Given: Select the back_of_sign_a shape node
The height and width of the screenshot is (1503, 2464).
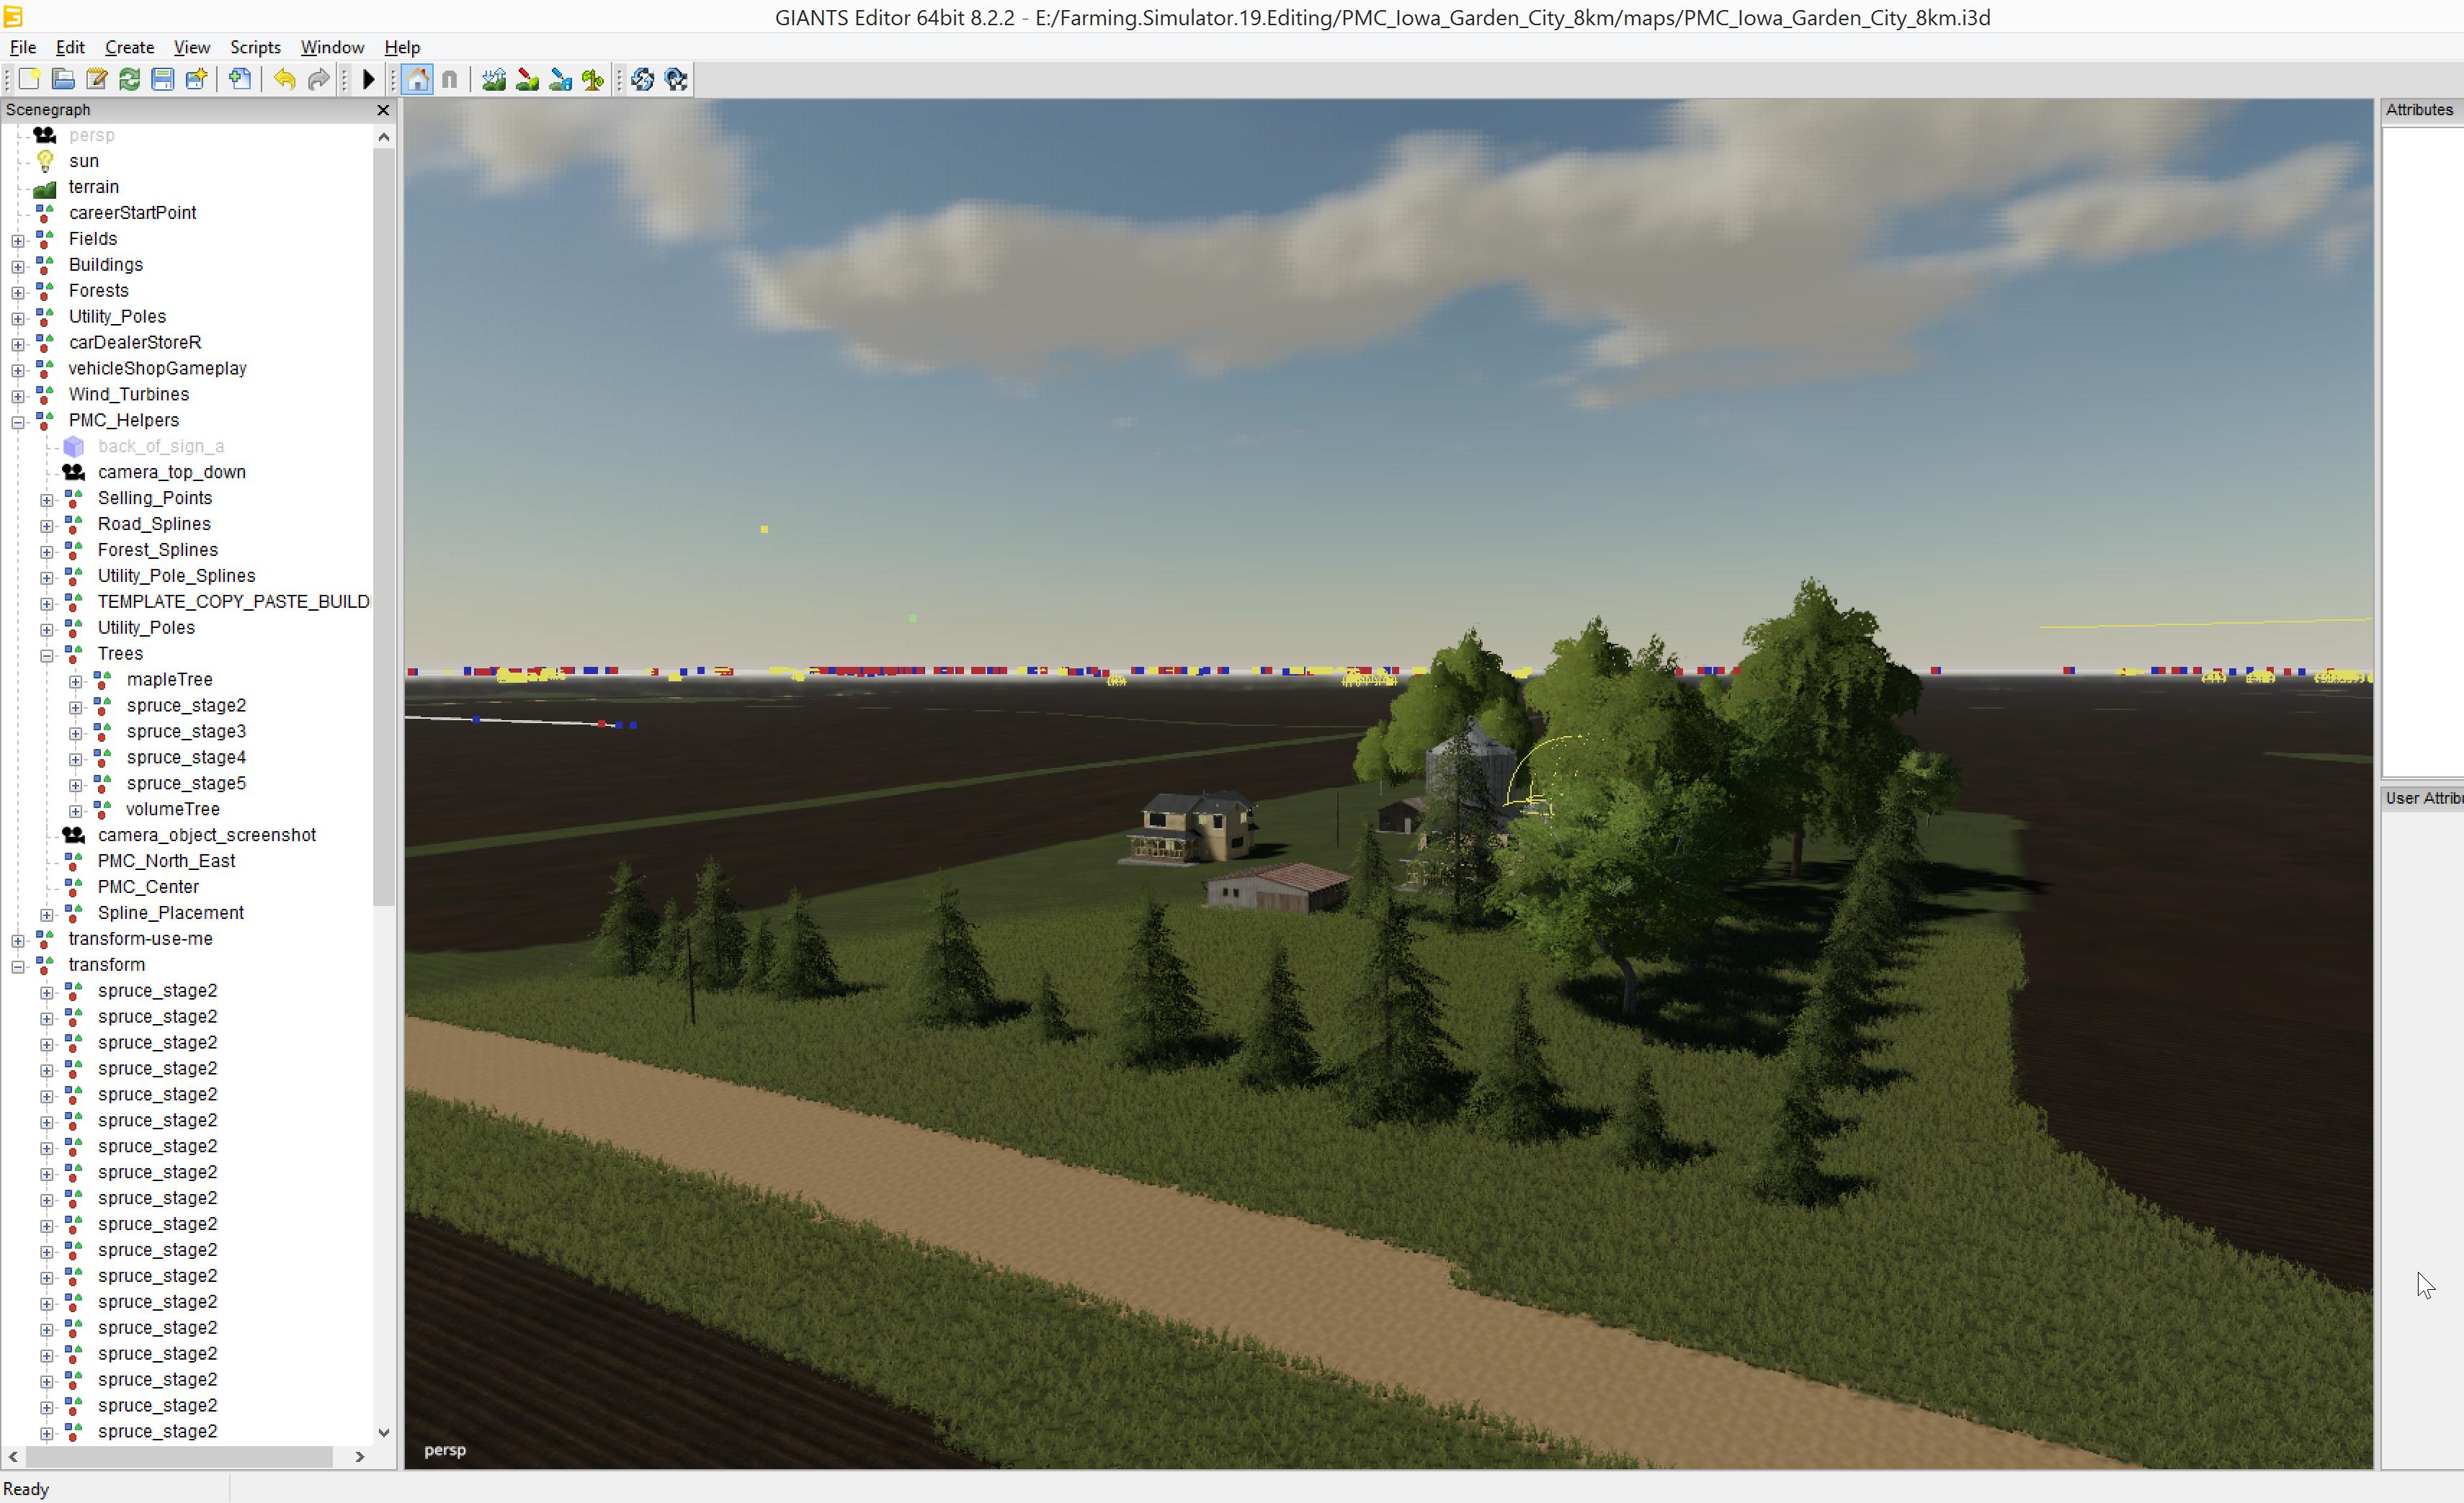Looking at the screenshot, I should (x=161, y=446).
